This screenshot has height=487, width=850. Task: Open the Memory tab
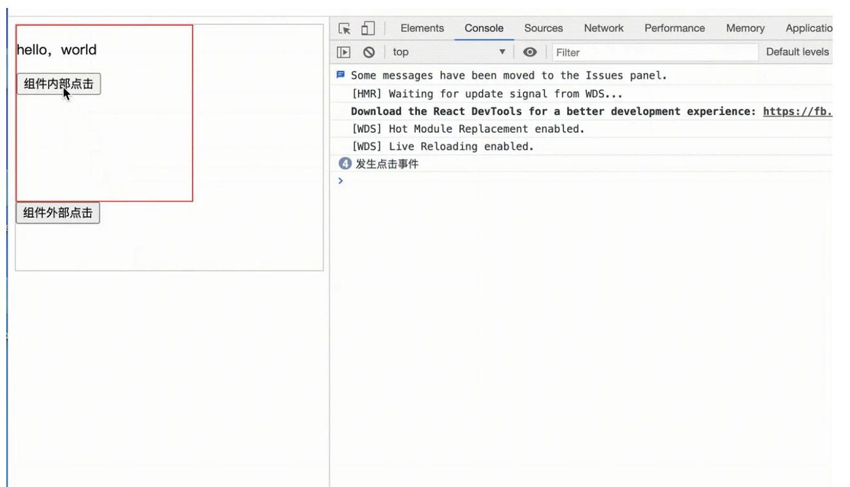(745, 28)
